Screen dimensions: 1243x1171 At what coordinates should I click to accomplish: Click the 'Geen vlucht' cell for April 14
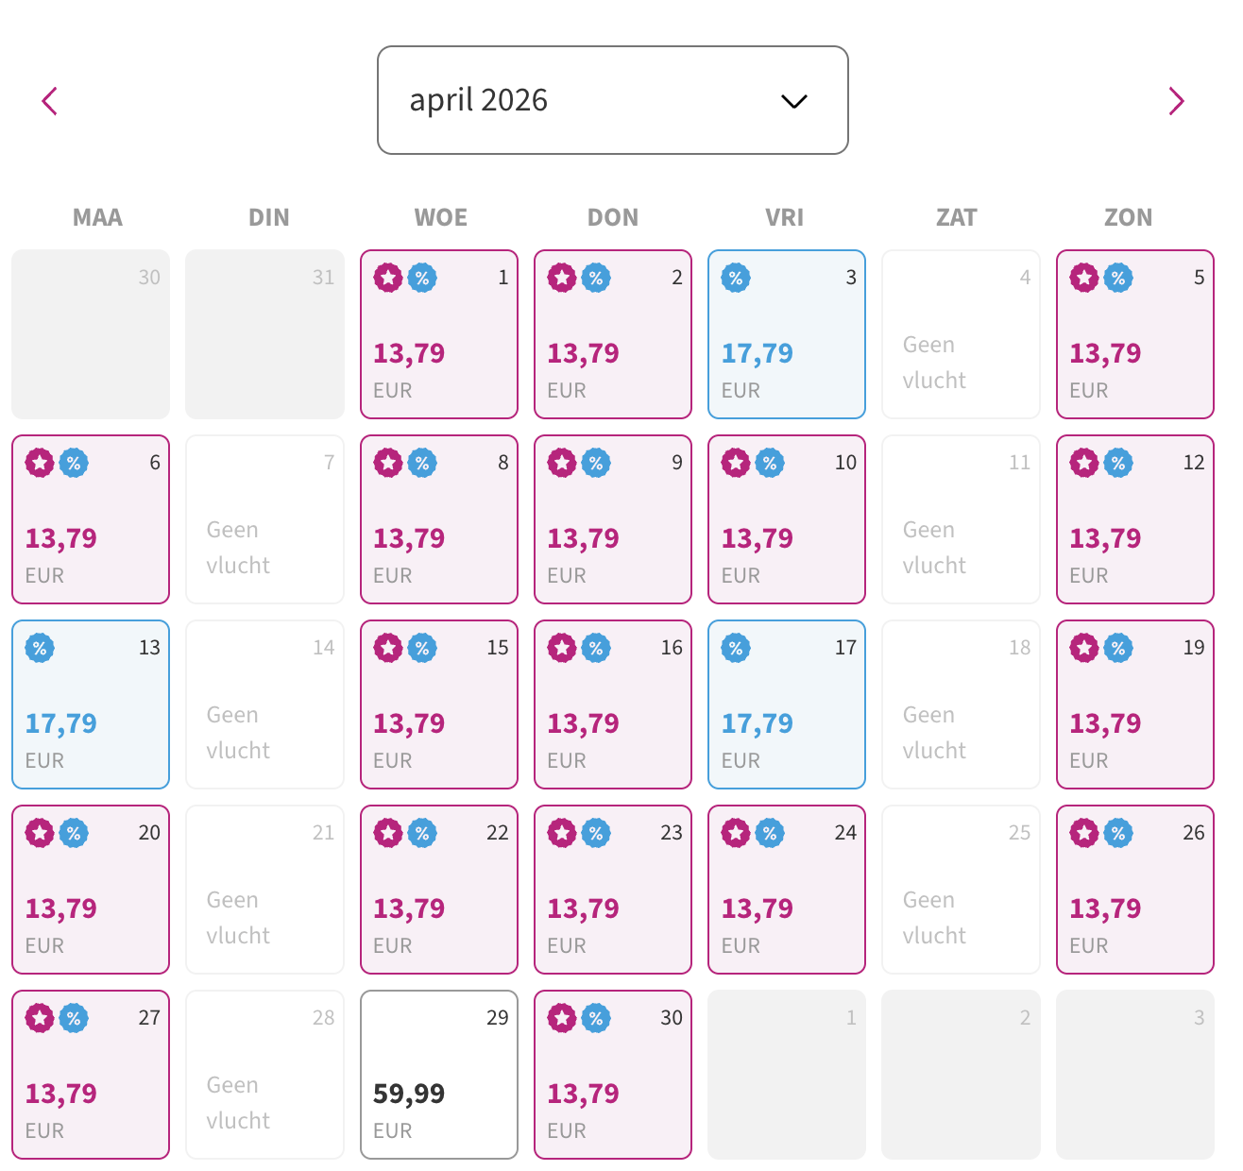coord(265,704)
